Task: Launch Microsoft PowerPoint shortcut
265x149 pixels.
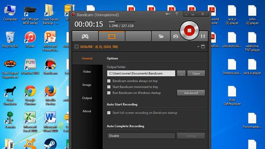Action: click(x=50, y=41)
